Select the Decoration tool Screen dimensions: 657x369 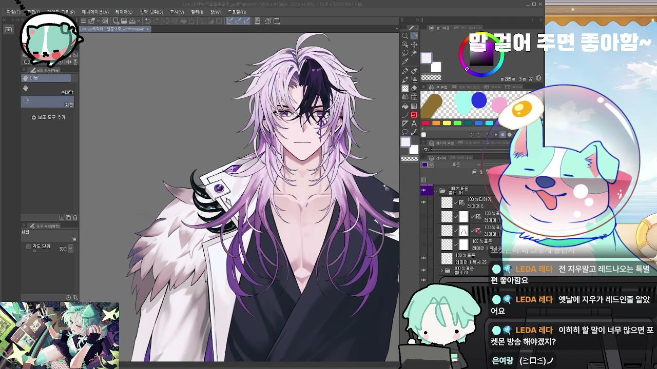tap(405, 88)
